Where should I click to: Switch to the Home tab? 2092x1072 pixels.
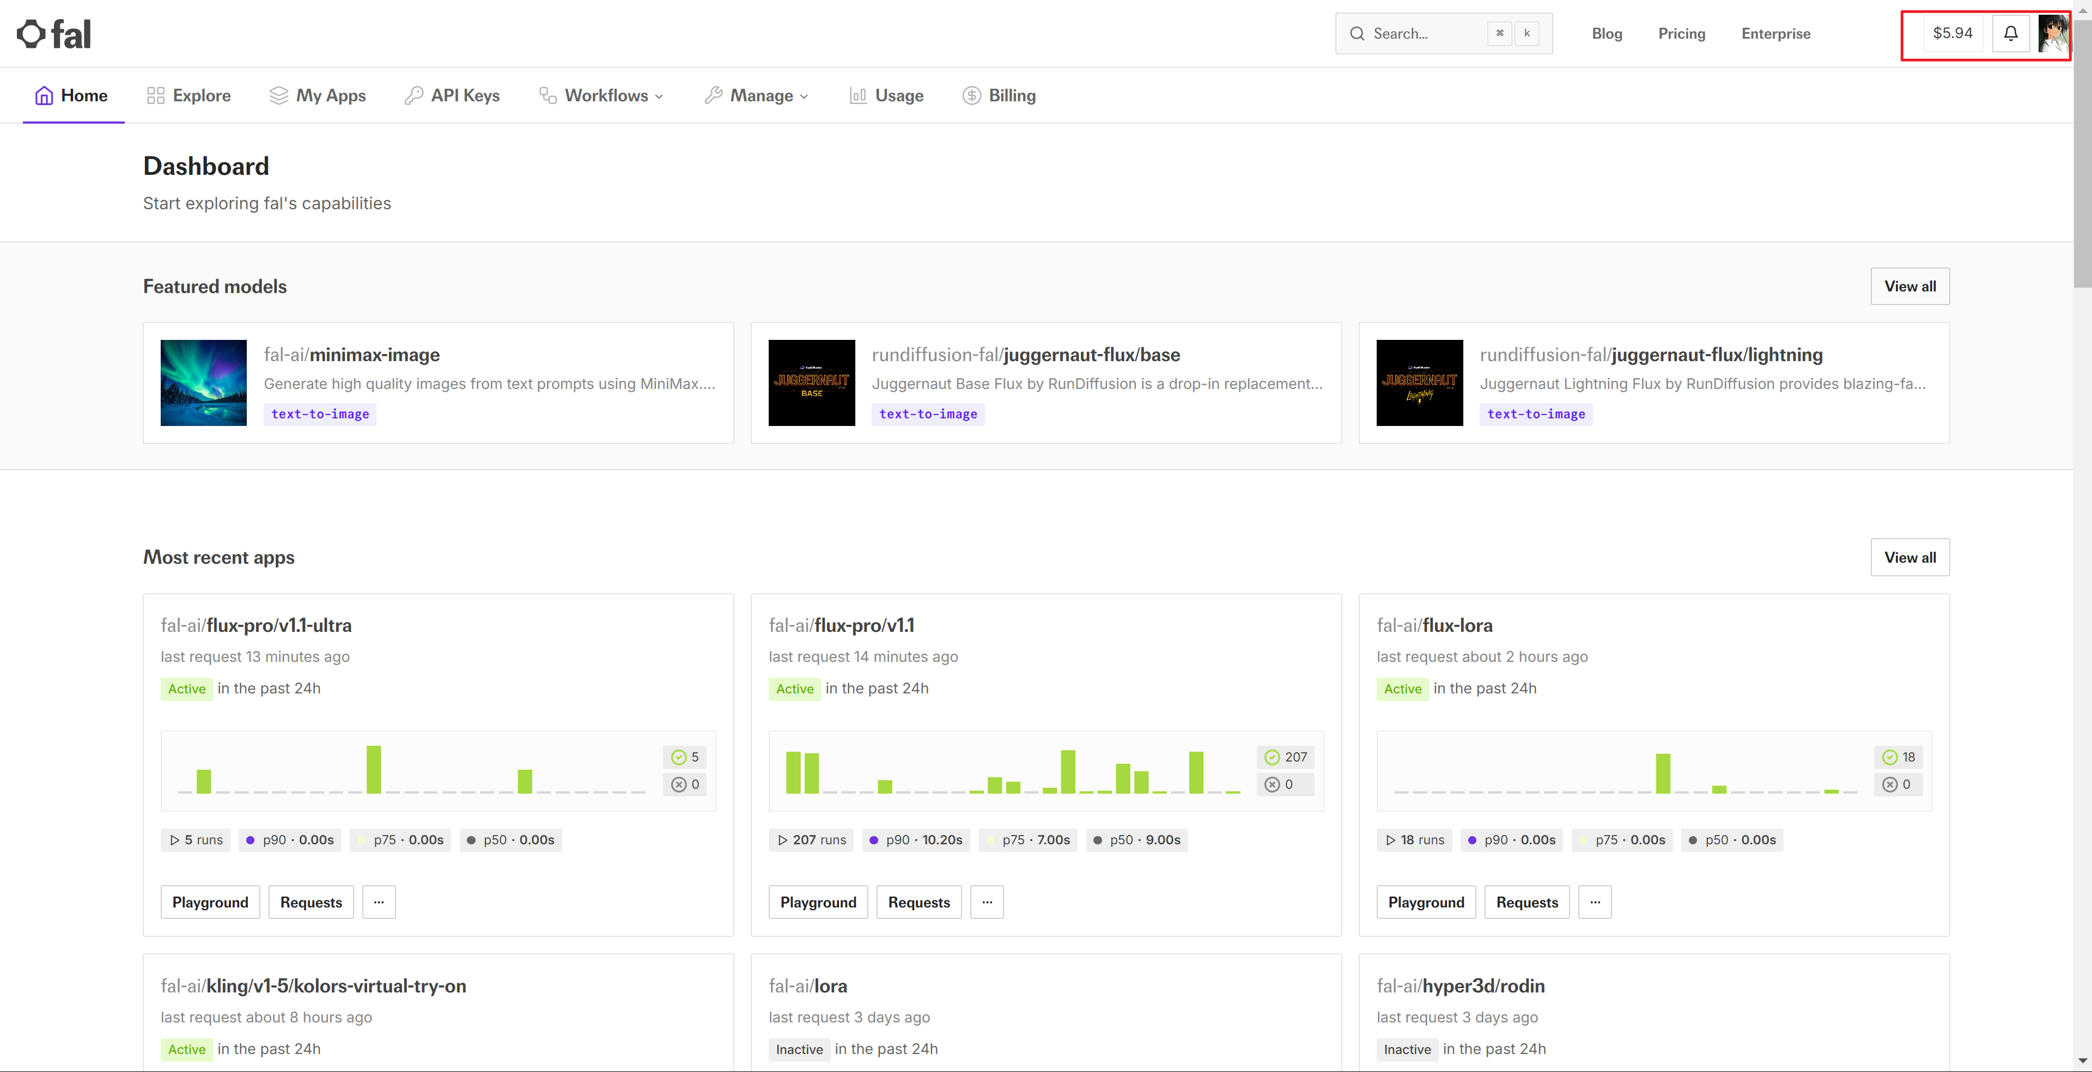point(72,96)
